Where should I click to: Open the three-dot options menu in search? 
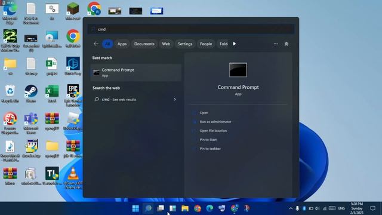coord(276,44)
